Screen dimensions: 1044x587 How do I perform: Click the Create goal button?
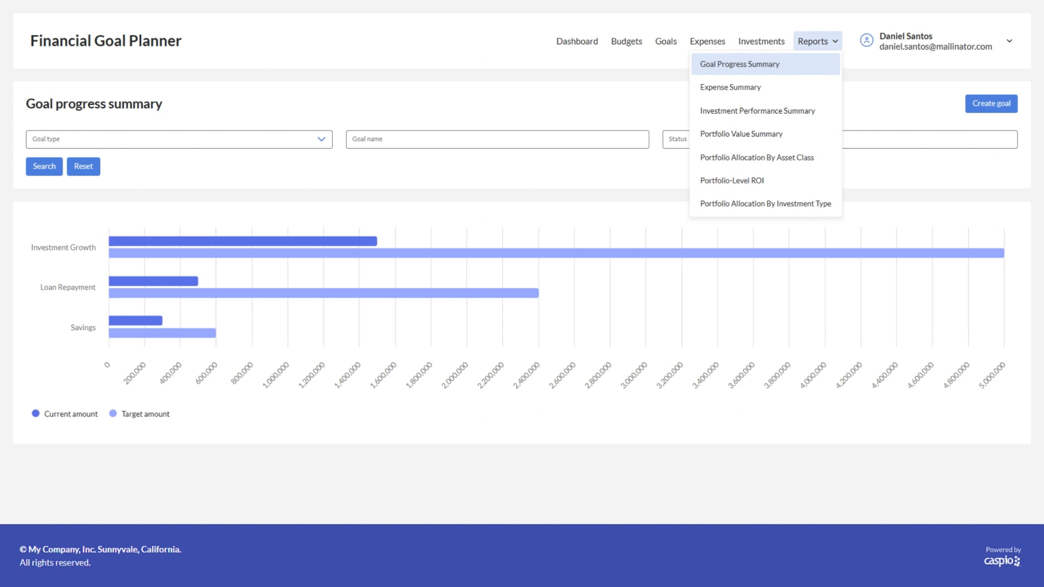[991, 103]
